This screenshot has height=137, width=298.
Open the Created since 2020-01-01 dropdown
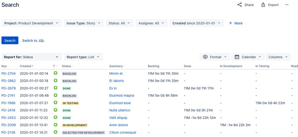(197, 23)
